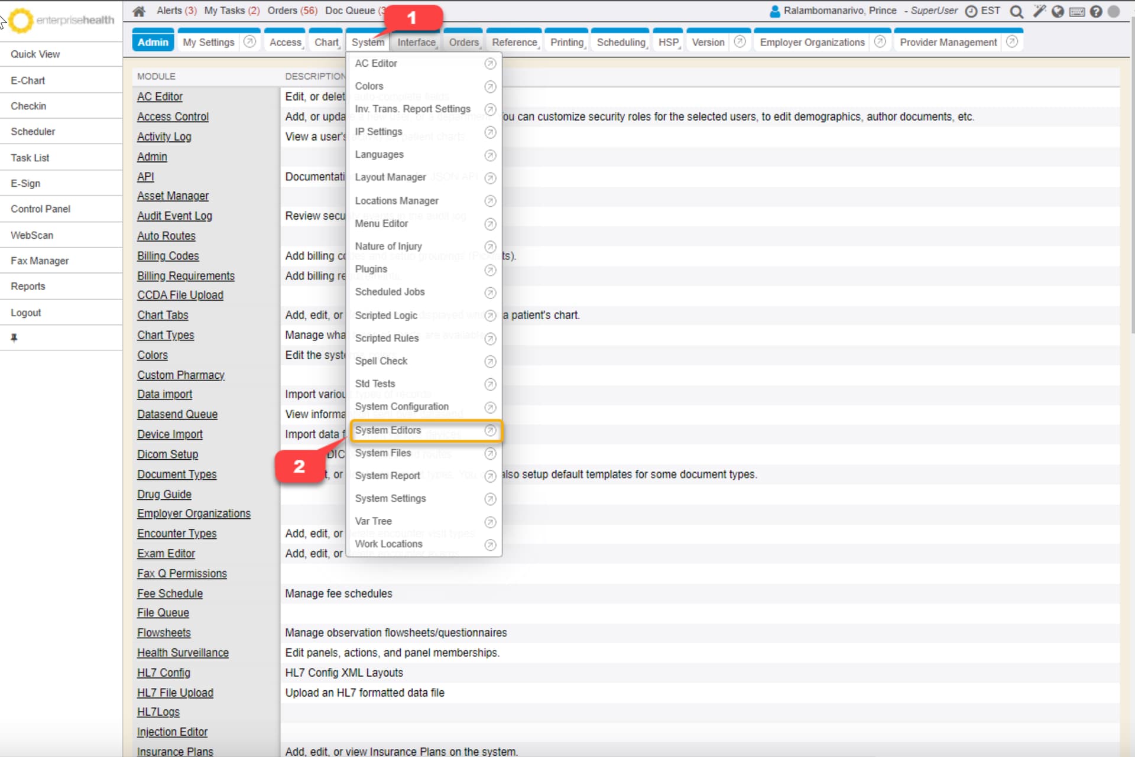1135x757 pixels.
Task: Choose Scripted Logic menu entry
Action: pyautogui.click(x=386, y=316)
